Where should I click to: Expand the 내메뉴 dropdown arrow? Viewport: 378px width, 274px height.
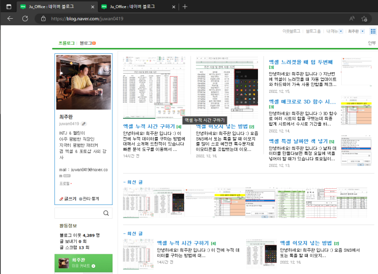(x=341, y=31)
